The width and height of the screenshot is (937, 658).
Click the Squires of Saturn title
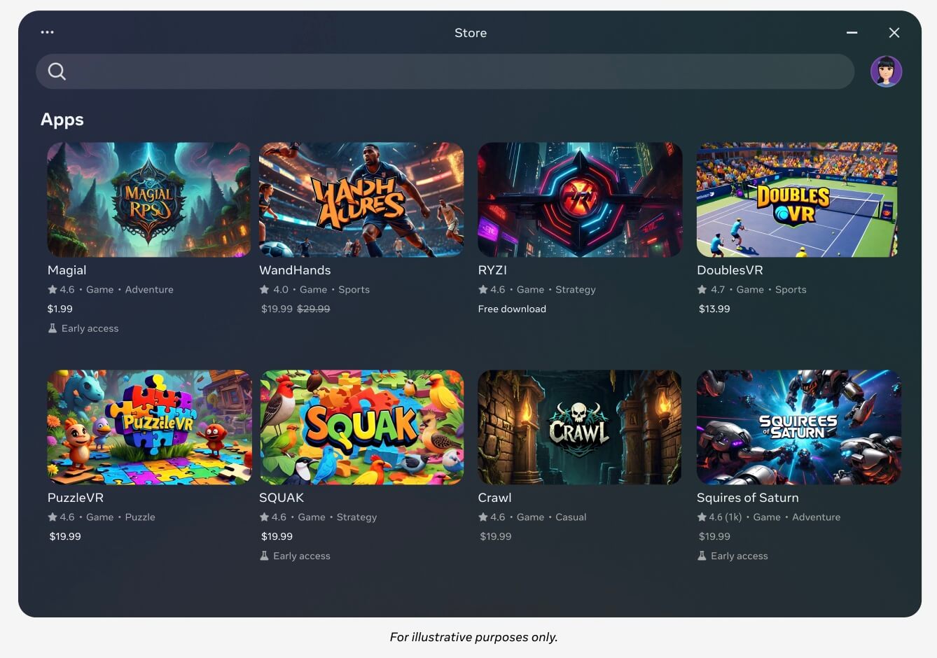[747, 498]
